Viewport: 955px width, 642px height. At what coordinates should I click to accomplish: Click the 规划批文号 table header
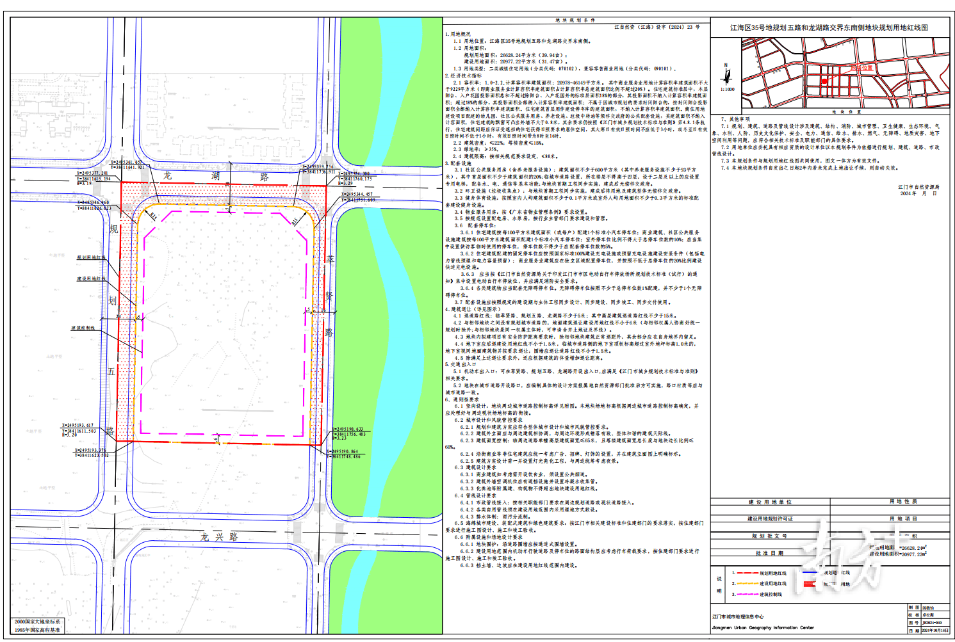click(769, 536)
